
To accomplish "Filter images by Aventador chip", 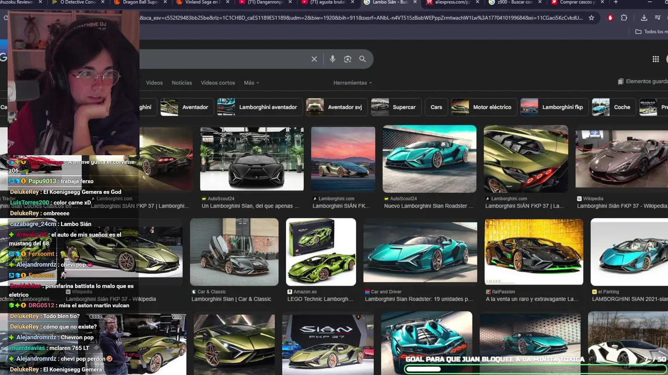I will (x=187, y=107).
